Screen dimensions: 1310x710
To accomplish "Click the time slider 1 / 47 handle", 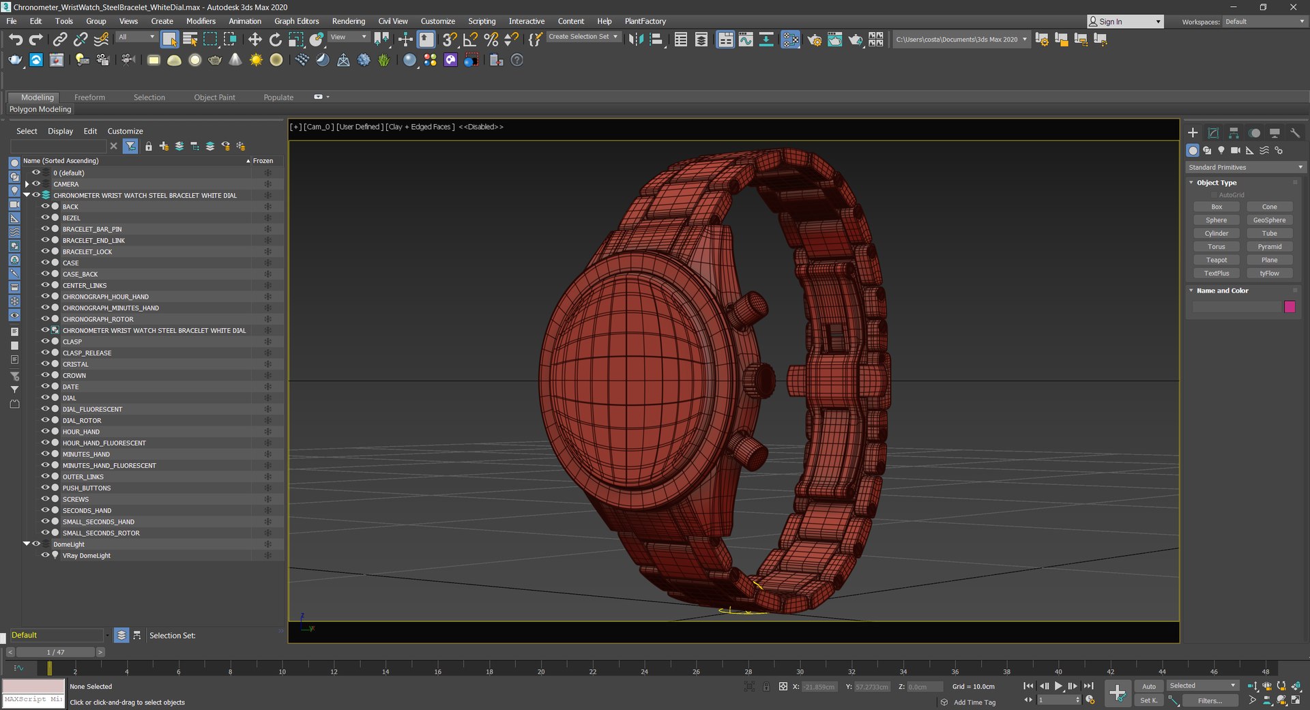I will coord(55,652).
